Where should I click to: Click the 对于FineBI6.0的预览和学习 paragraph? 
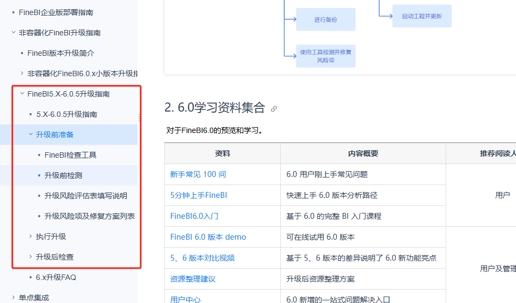[215, 130]
